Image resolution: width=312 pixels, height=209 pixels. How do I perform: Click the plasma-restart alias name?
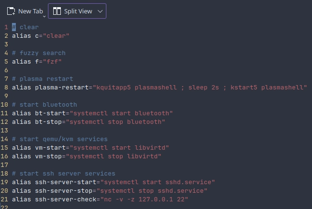[x=62, y=88]
